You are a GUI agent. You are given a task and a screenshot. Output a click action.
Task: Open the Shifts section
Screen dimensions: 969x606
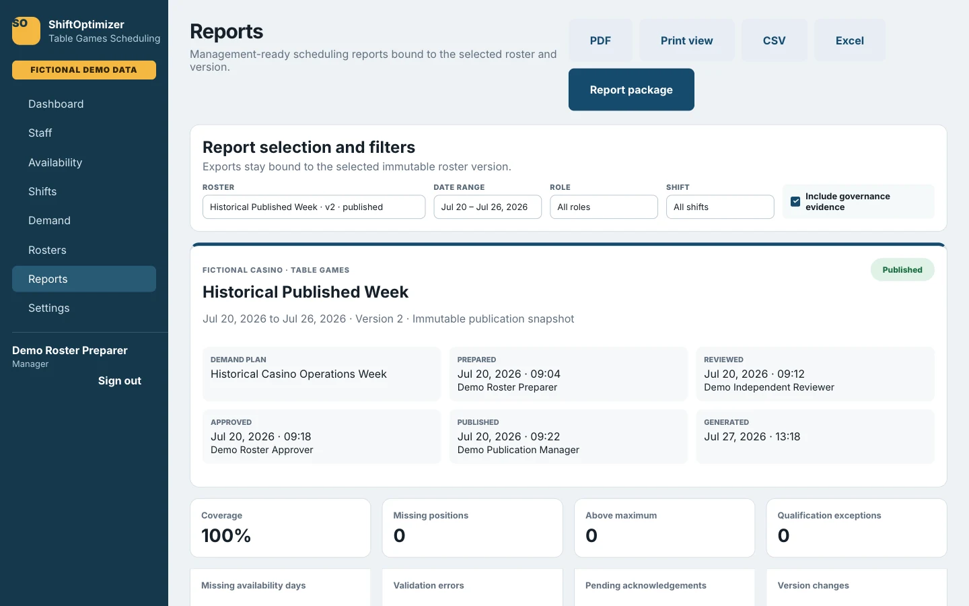tap(84, 191)
